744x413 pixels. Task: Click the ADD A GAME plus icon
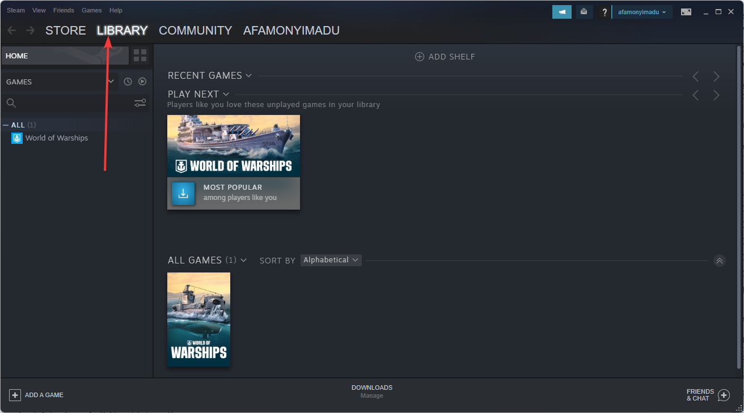click(x=15, y=395)
